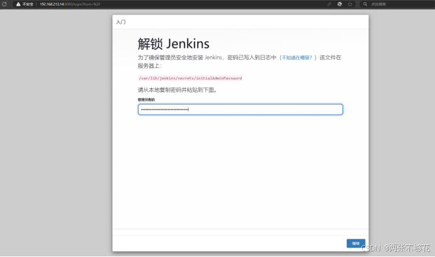Click the '管理员密码' field label
This screenshot has width=435, height=257.
click(146, 100)
